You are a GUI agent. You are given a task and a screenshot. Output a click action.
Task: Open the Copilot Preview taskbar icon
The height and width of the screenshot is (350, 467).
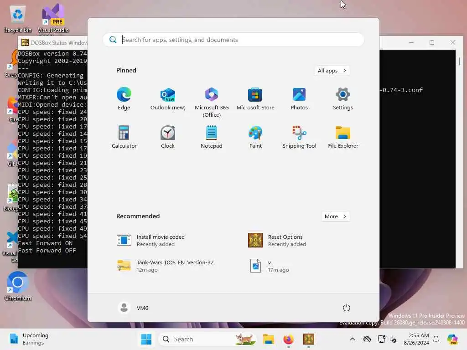click(452, 339)
